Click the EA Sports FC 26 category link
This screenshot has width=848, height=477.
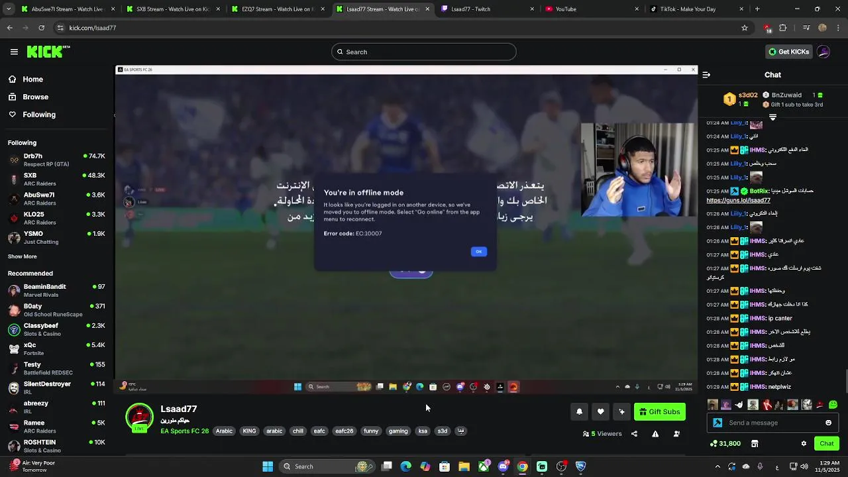click(x=184, y=431)
